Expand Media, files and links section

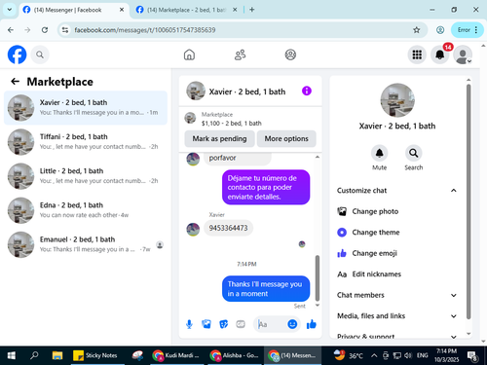coord(396,315)
